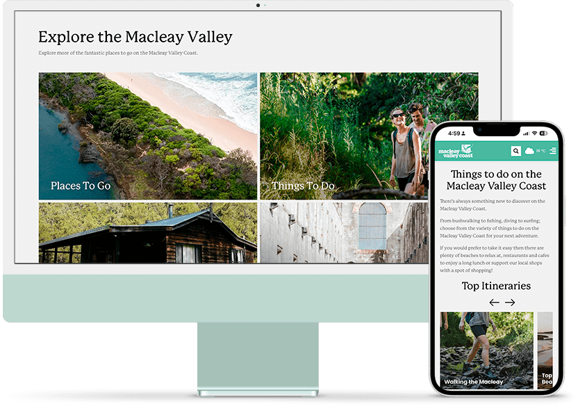Click the Explore the Macleay Valley heading

[135, 37]
